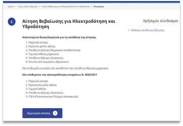This screenshot has width=183, height=126.
Task: Click the Χρήσιμοι σύνδεσμοι heading
Action: coord(161,21)
